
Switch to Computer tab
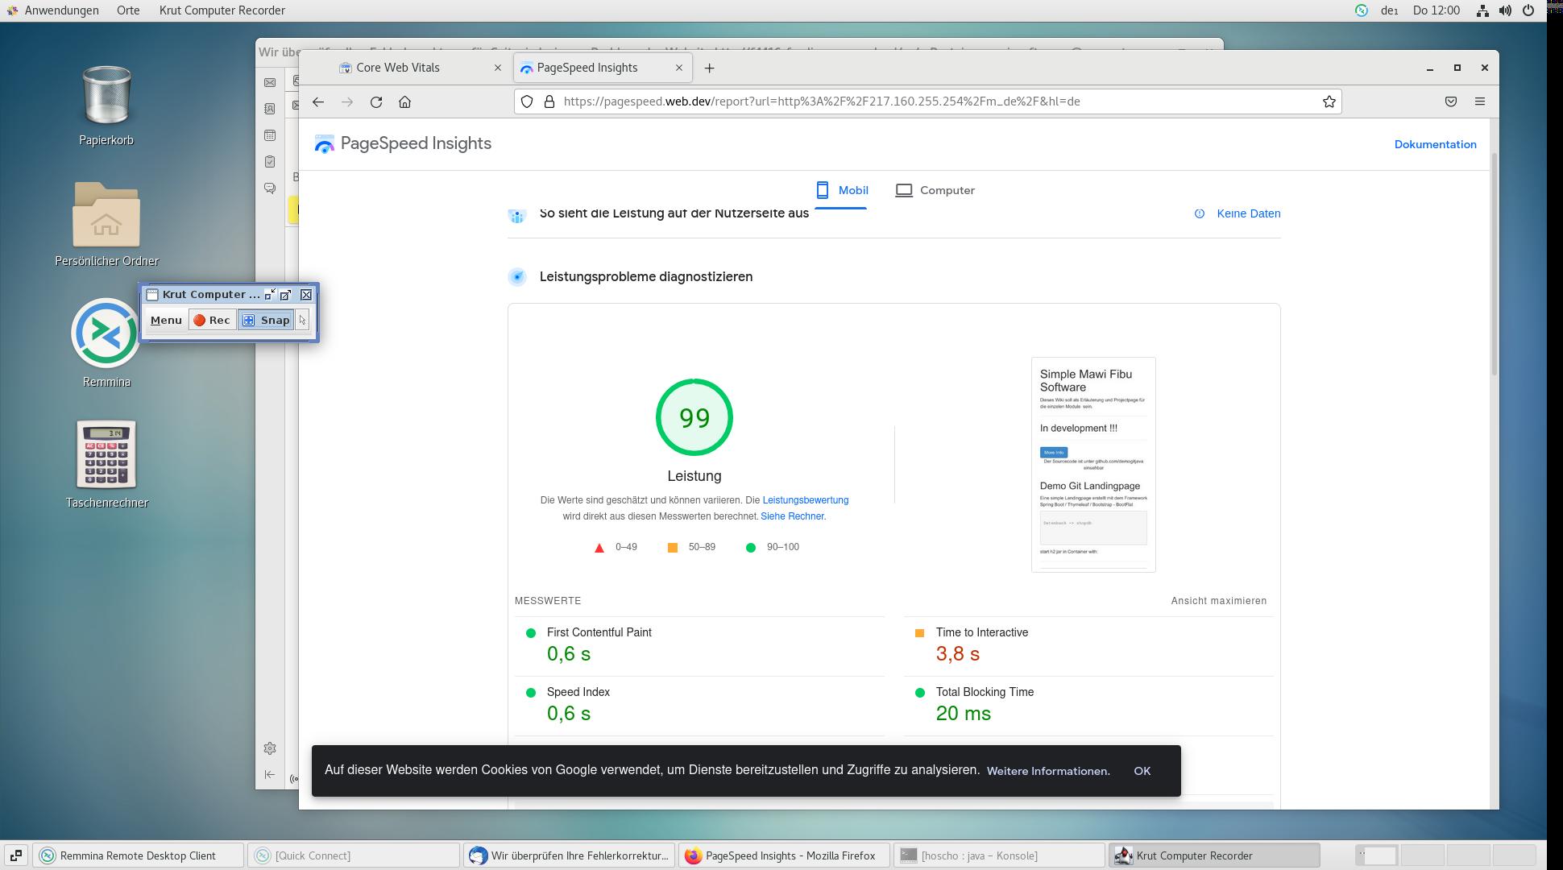pos(935,191)
